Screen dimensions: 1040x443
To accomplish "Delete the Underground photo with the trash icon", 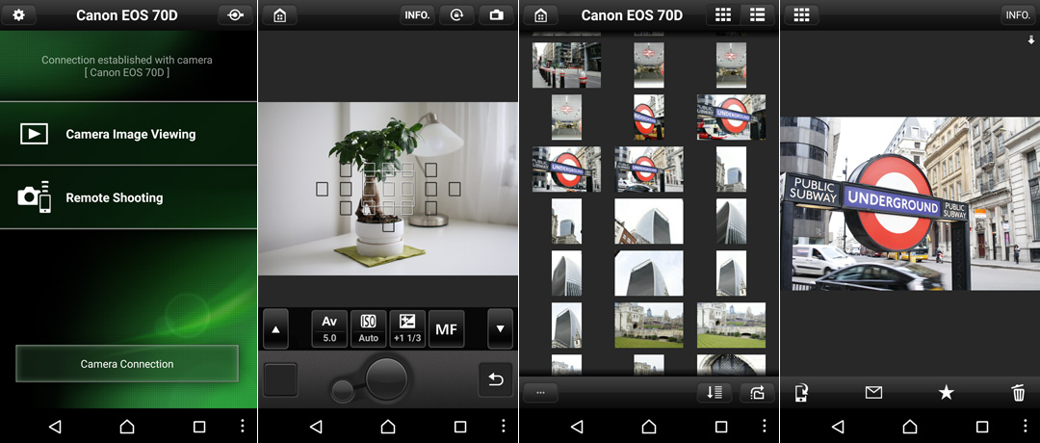I will [x=1018, y=392].
